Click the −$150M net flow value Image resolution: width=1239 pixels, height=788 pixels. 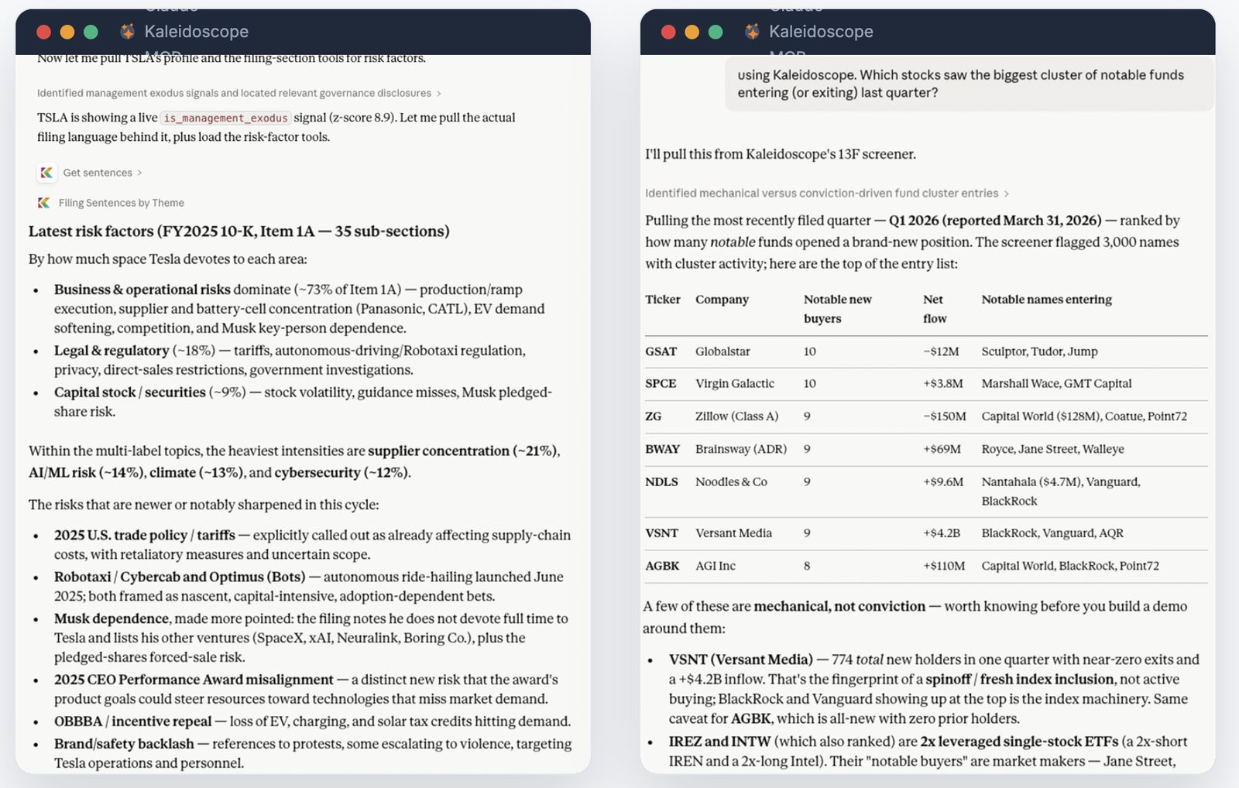click(945, 416)
